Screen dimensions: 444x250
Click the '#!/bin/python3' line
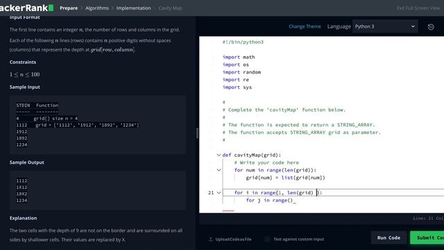pos(243,42)
